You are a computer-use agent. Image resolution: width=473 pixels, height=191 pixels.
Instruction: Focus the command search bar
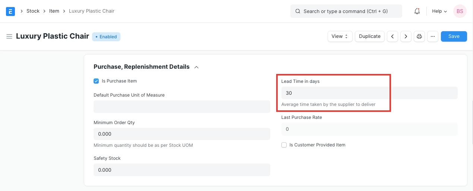(x=346, y=11)
